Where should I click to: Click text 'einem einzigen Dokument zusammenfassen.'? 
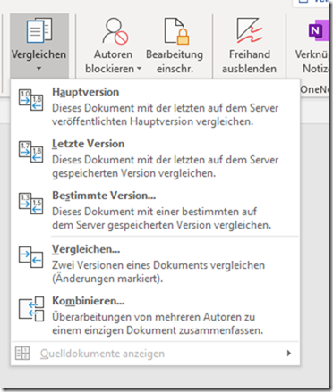pyautogui.click(x=158, y=330)
